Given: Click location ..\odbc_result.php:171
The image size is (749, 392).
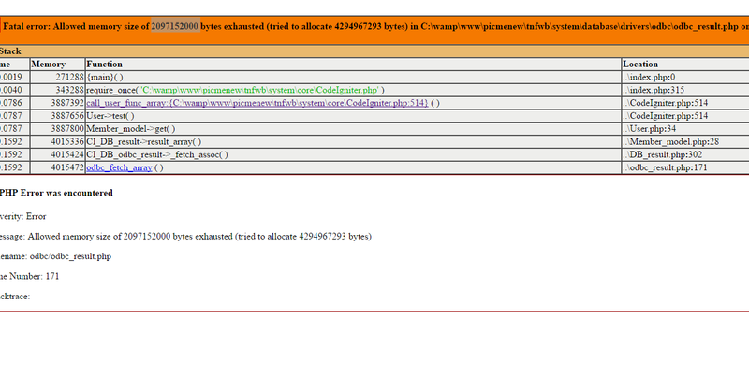Looking at the screenshot, I should (665, 167).
